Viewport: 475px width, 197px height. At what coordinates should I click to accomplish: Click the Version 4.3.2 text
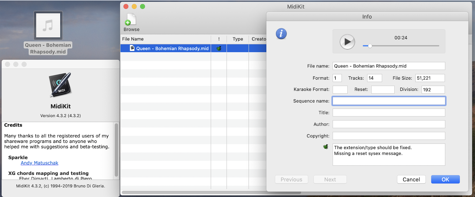pyautogui.click(x=61, y=116)
